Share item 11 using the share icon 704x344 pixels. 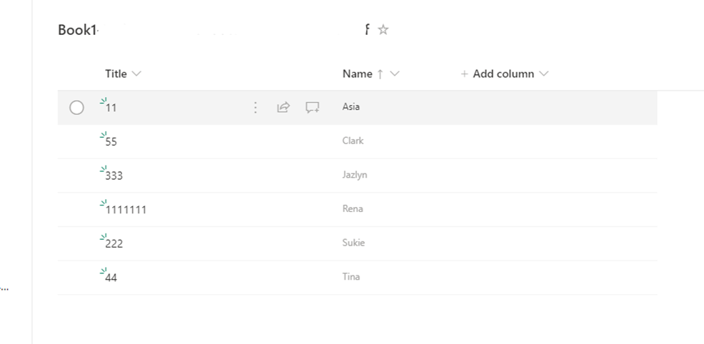tap(283, 107)
